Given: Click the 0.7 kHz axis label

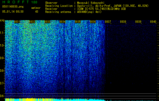Looking at the screenshot, I should 2,83.
